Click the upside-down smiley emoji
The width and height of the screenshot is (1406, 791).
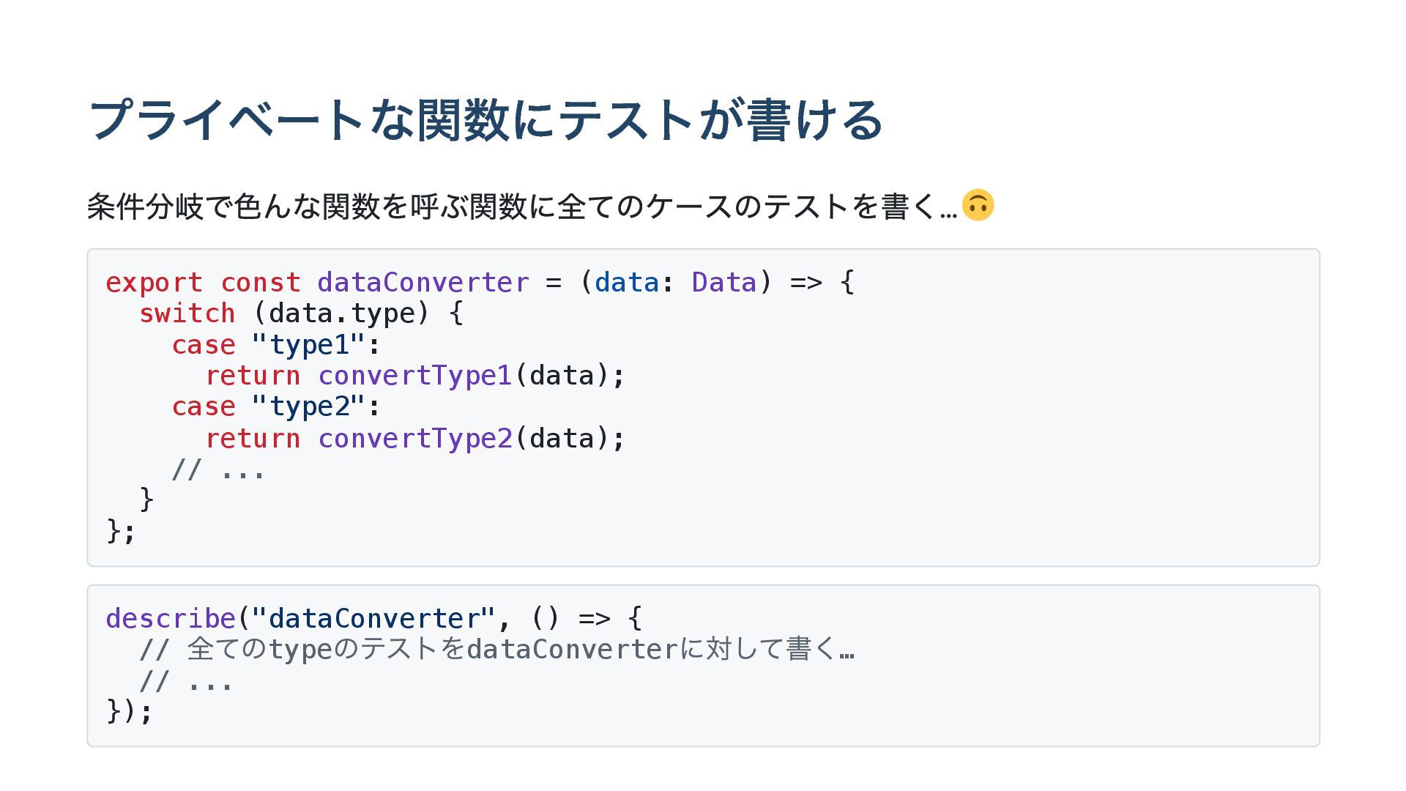click(978, 205)
